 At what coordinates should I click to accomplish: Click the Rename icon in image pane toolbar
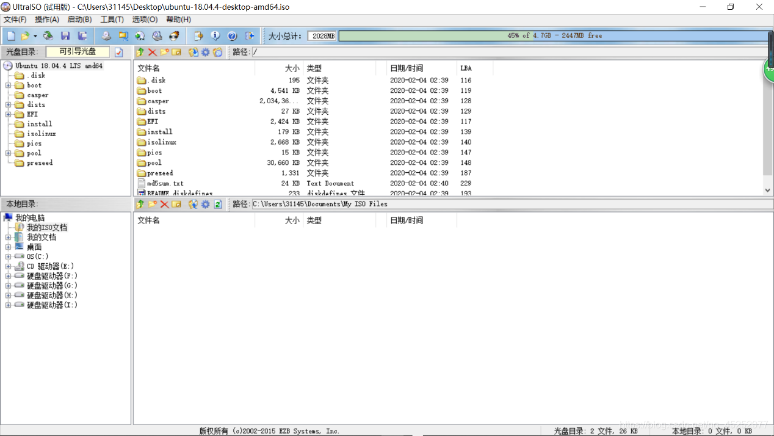coord(176,53)
